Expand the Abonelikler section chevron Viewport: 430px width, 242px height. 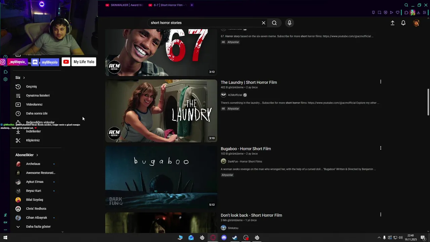(x=37, y=155)
